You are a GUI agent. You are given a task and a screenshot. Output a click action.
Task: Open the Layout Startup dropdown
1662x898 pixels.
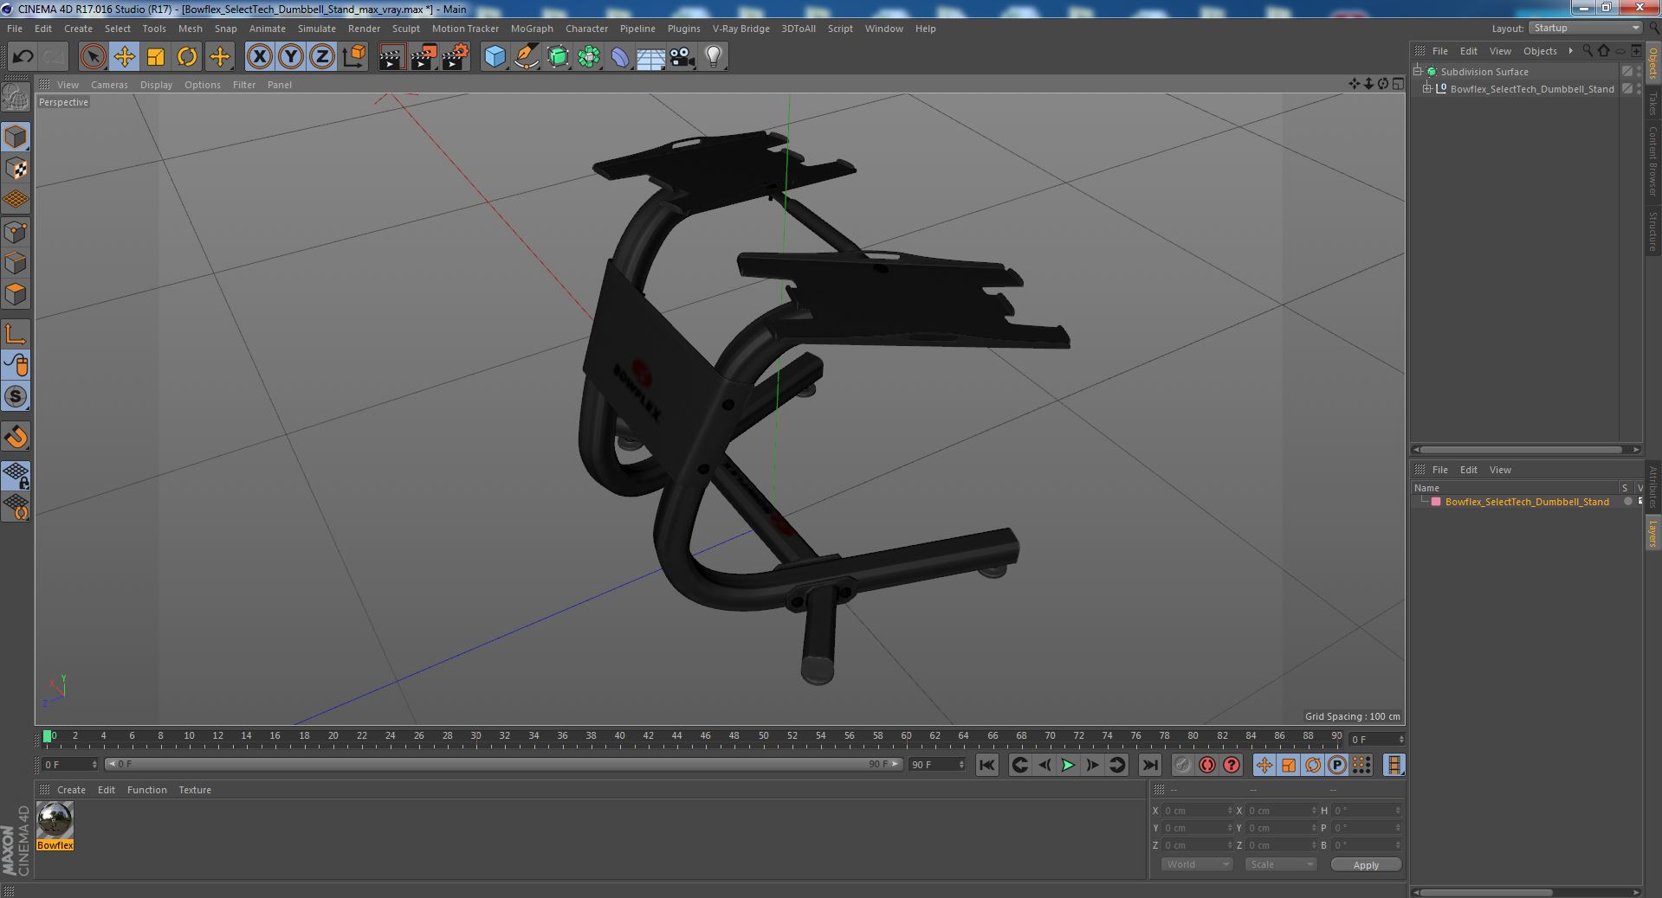1585,29
